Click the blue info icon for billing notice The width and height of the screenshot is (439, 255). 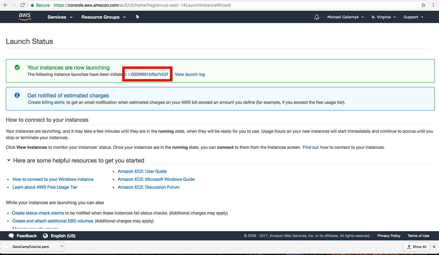point(17,95)
